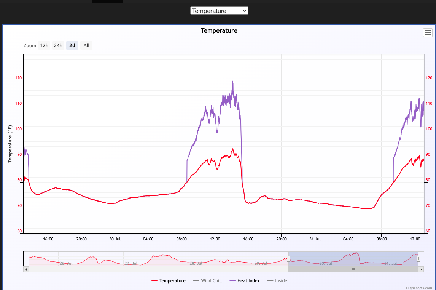Click the 30 Jul x-axis label

pyautogui.click(x=115, y=239)
